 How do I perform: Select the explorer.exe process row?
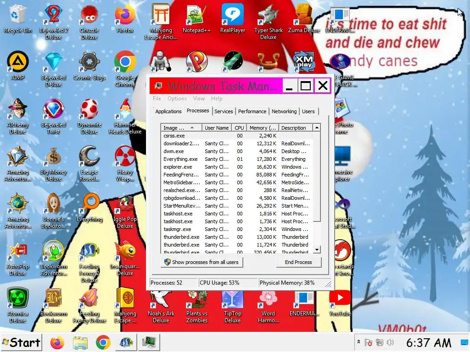pyautogui.click(x=237, y=167)
